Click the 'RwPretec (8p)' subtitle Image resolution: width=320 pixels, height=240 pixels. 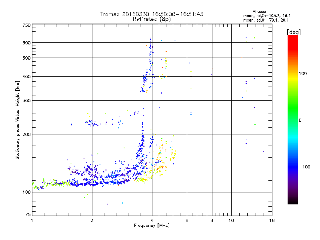point(152,19)
